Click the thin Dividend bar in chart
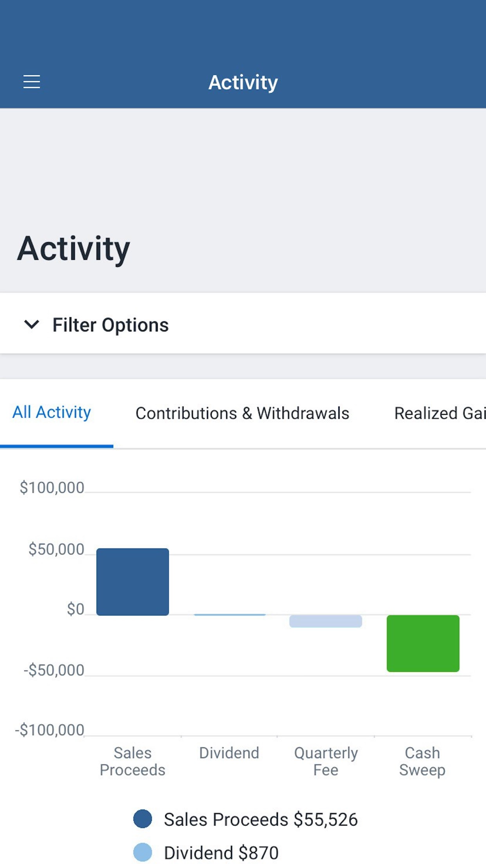The width and height of the screenshot is (486, 864). 229,615
